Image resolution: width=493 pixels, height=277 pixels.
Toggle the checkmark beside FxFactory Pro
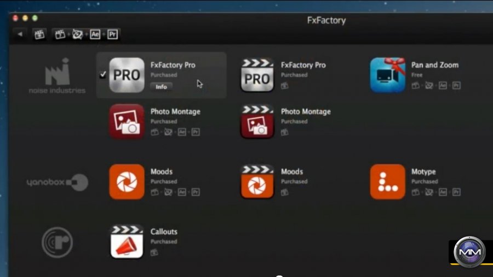[x=103, y=75]
